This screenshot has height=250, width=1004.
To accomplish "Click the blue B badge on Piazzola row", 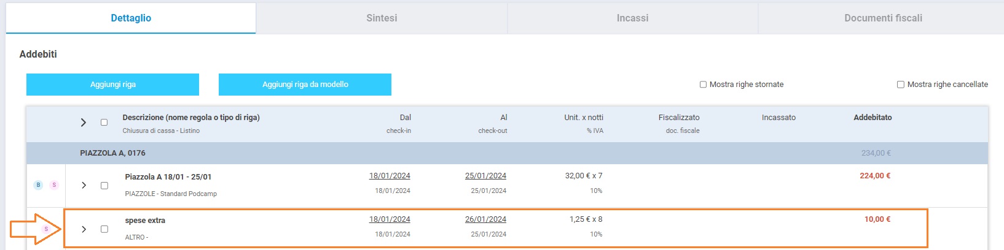I will 38,185.
